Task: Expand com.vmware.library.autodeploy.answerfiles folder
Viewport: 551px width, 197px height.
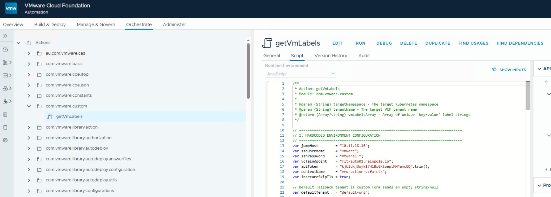Action: pos(29,159)
